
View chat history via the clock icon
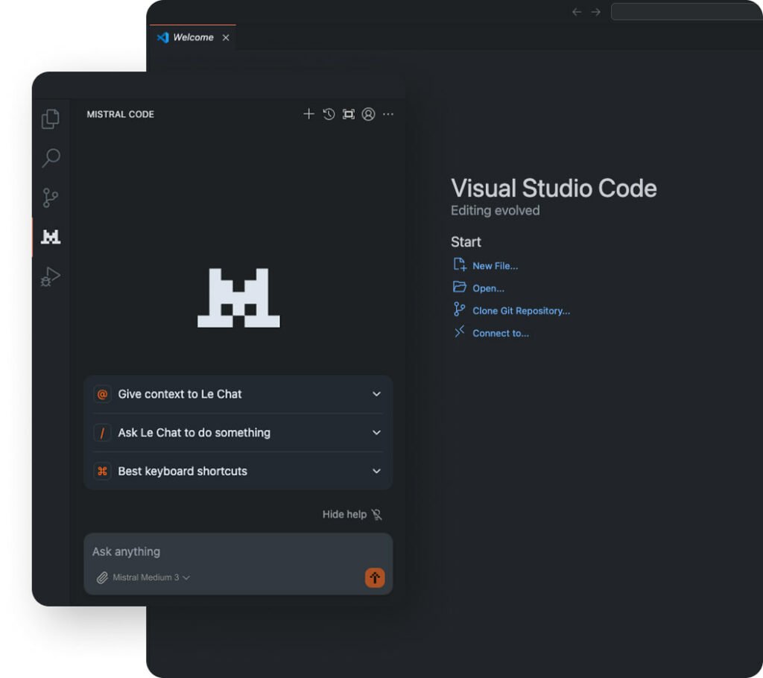tap(328, 114)
